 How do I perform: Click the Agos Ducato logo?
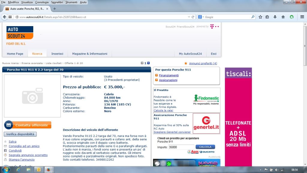pos(201,152)
